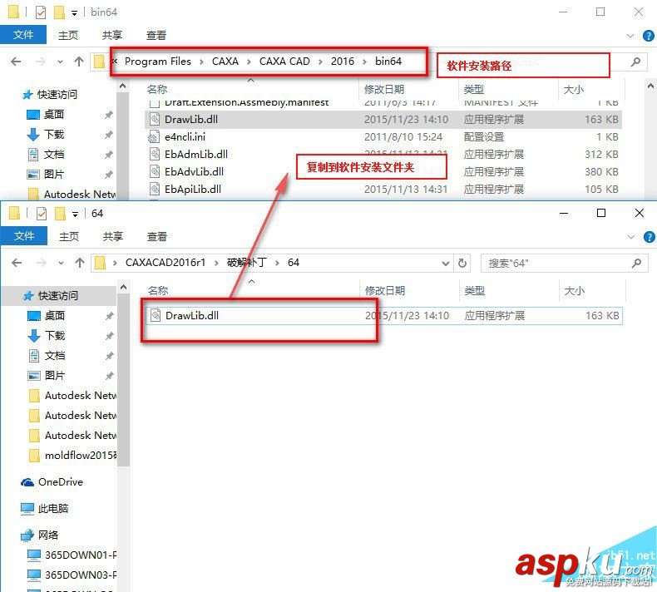Click the bin64 breadcrumb segment
This screenshot has height=592, width=657.
pos(388,62)
